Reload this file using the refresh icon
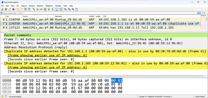 point(29,9)
